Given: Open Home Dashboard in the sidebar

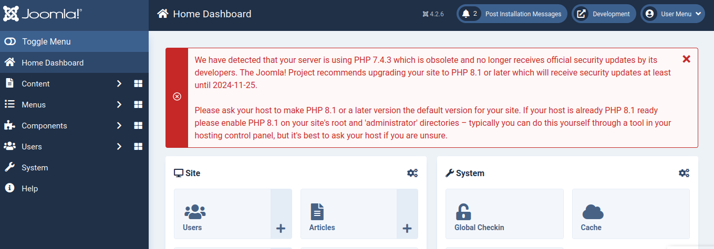Looking at the screenshot, I should point(74,62).
